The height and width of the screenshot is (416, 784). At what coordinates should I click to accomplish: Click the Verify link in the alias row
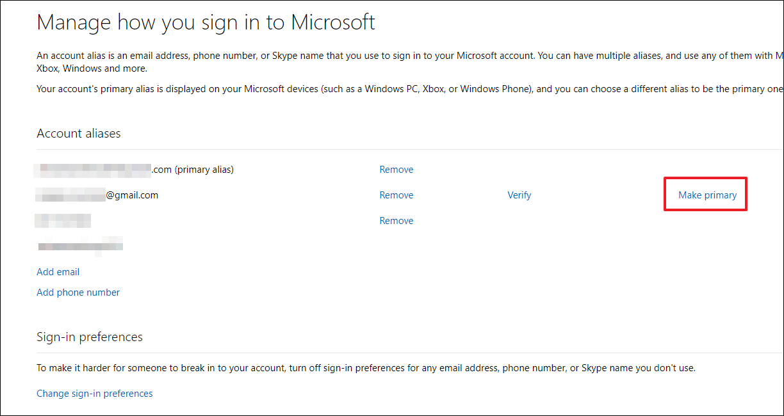click(519, 195)
